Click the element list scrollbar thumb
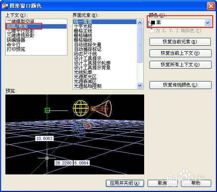Image resolution: width=217 pixels, height=192 pixels. [140, 44]
